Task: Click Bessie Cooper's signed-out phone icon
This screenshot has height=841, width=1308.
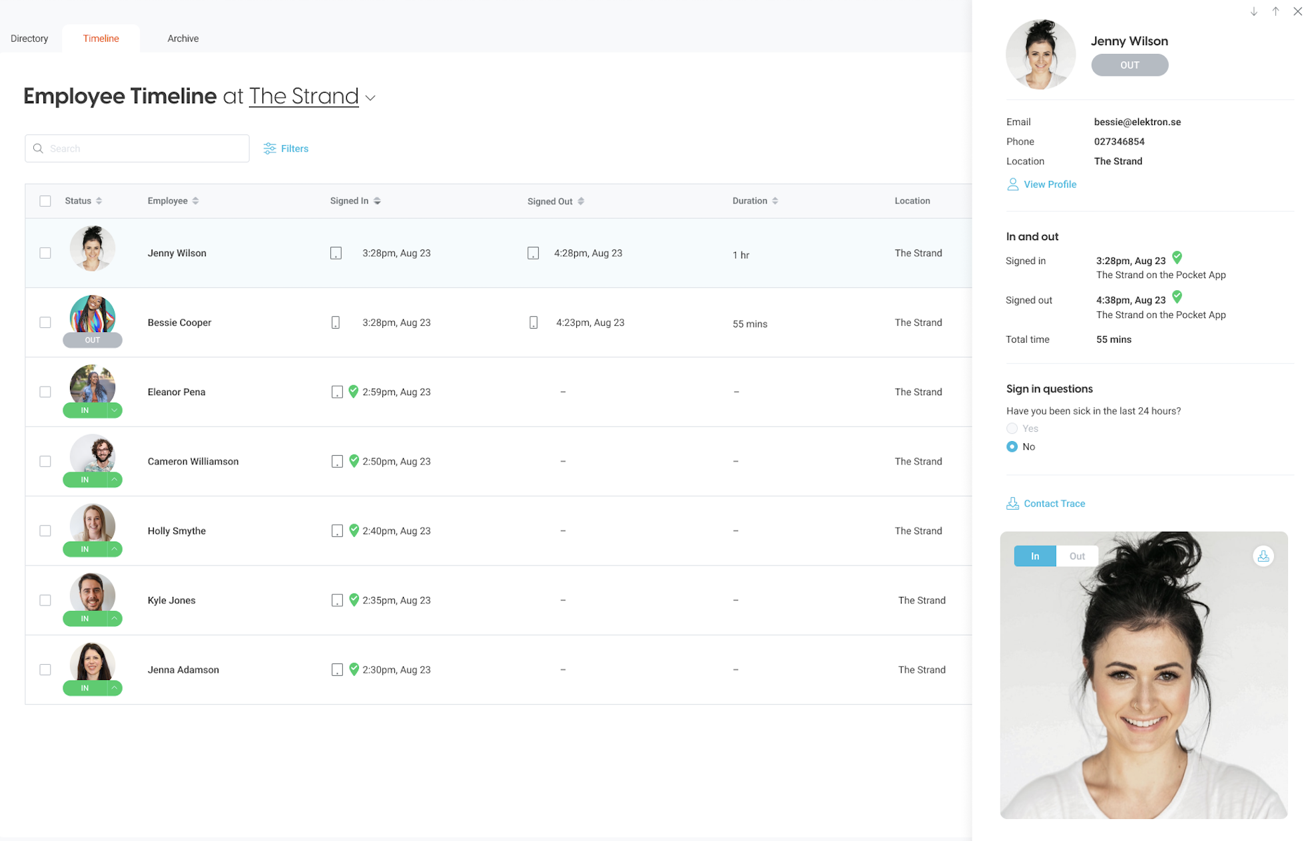Action: [x=533, y=323]
